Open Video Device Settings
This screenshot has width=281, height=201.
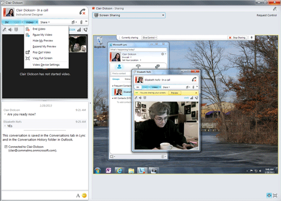click(x=46, y=65)
